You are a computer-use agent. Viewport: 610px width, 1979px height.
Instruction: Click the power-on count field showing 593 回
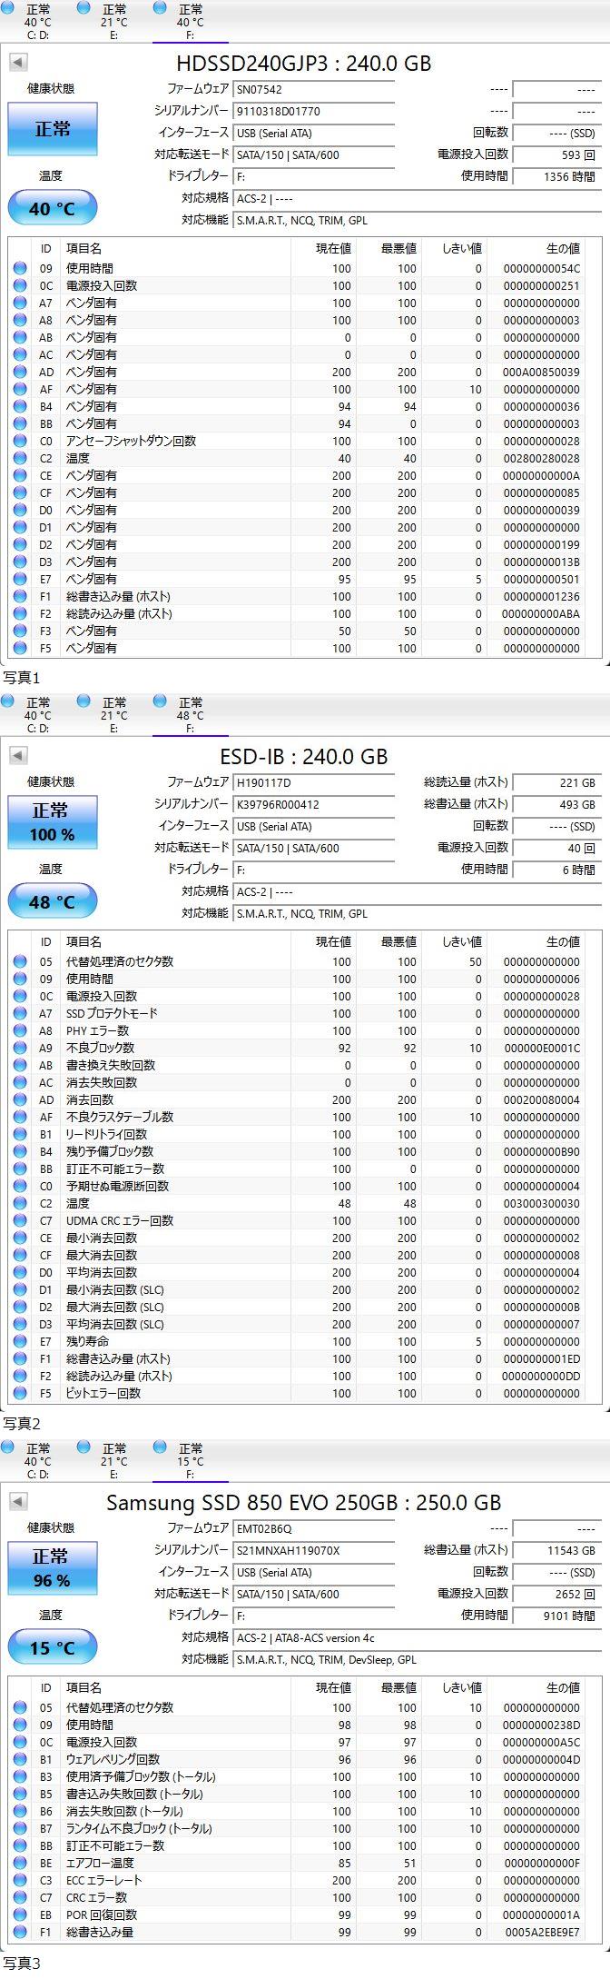point(556,154)
